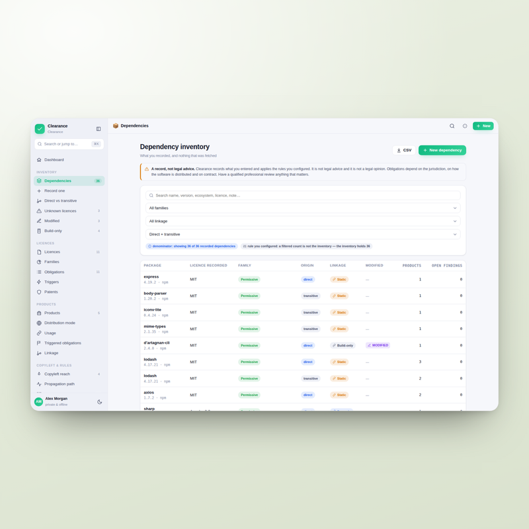Click the Build-only linkage badge
Image resolution: width=529 pixels, height=529 pixels.
click(343, 345)
